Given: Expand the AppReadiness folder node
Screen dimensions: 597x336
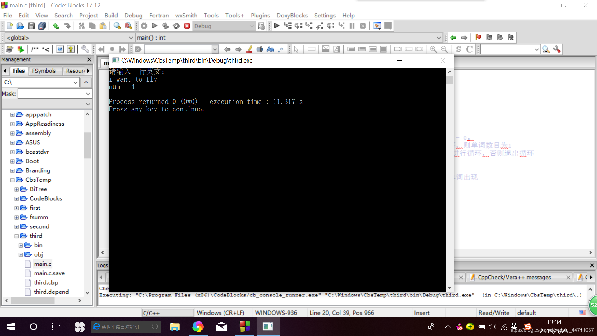Looking at the screenshot, I should [12, 124].
